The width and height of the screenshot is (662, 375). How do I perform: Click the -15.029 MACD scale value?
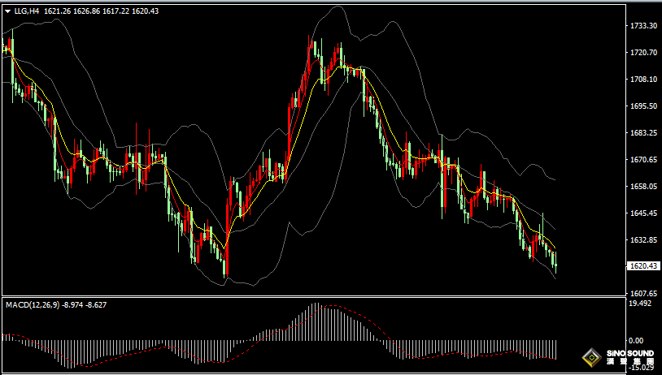[642, 368]
